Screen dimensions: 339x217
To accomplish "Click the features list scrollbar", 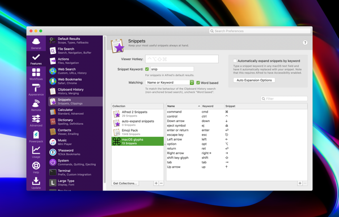I will coord(105,110).
